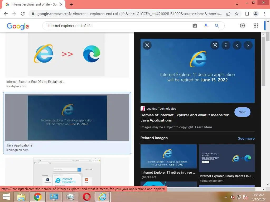Image resolution: width=270 pixels, height=202 pixels.
Task: Expand the tab search dropdown arrow
Action: pyautogui.click(x=237, y=4)
